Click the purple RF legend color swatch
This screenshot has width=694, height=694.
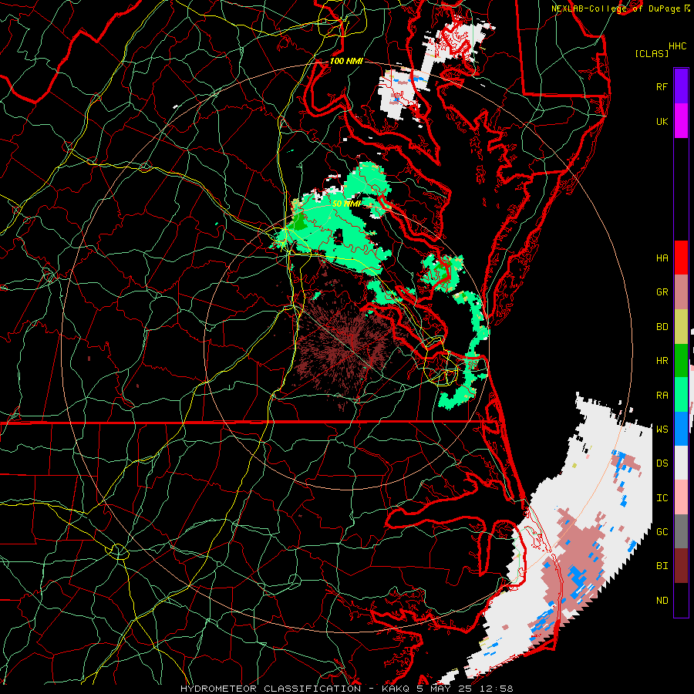(x=681, y=86)
